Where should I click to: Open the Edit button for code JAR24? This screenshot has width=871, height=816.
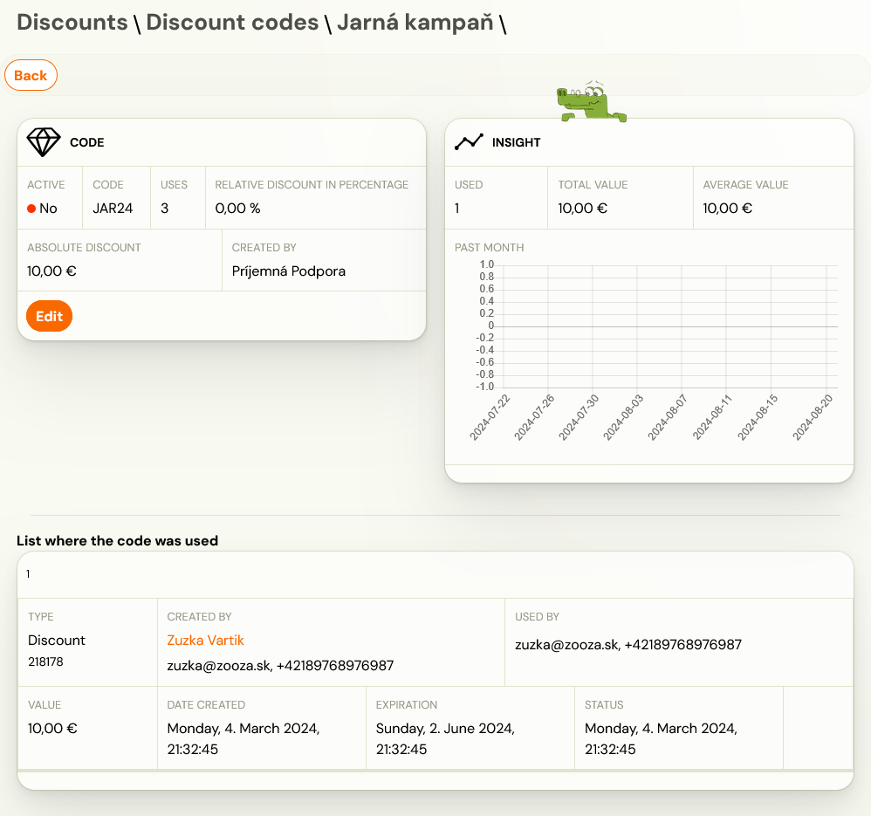50,316
